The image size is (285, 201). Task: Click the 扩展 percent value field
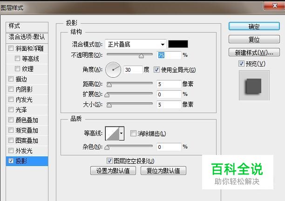[x=169, y=94]
